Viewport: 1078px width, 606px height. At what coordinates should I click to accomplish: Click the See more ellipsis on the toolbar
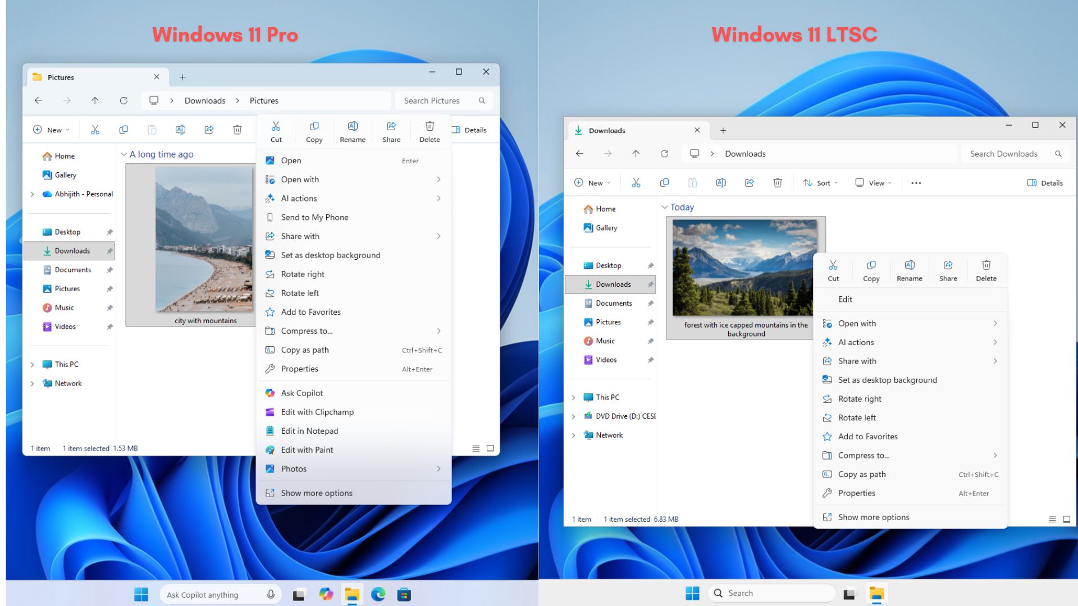point(916,182)
